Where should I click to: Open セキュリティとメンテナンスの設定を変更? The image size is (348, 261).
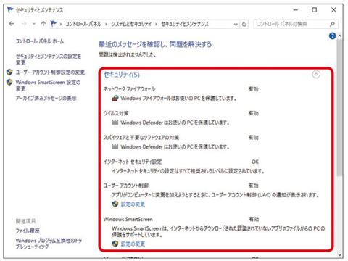tap(49, 59)
